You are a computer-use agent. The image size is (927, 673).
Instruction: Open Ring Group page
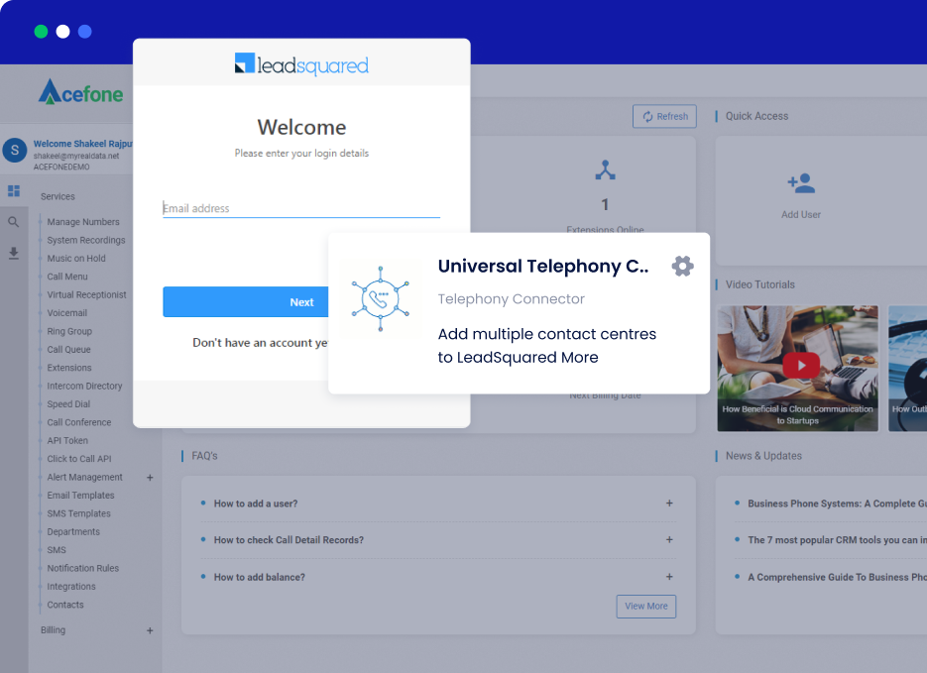click(69, 331)
